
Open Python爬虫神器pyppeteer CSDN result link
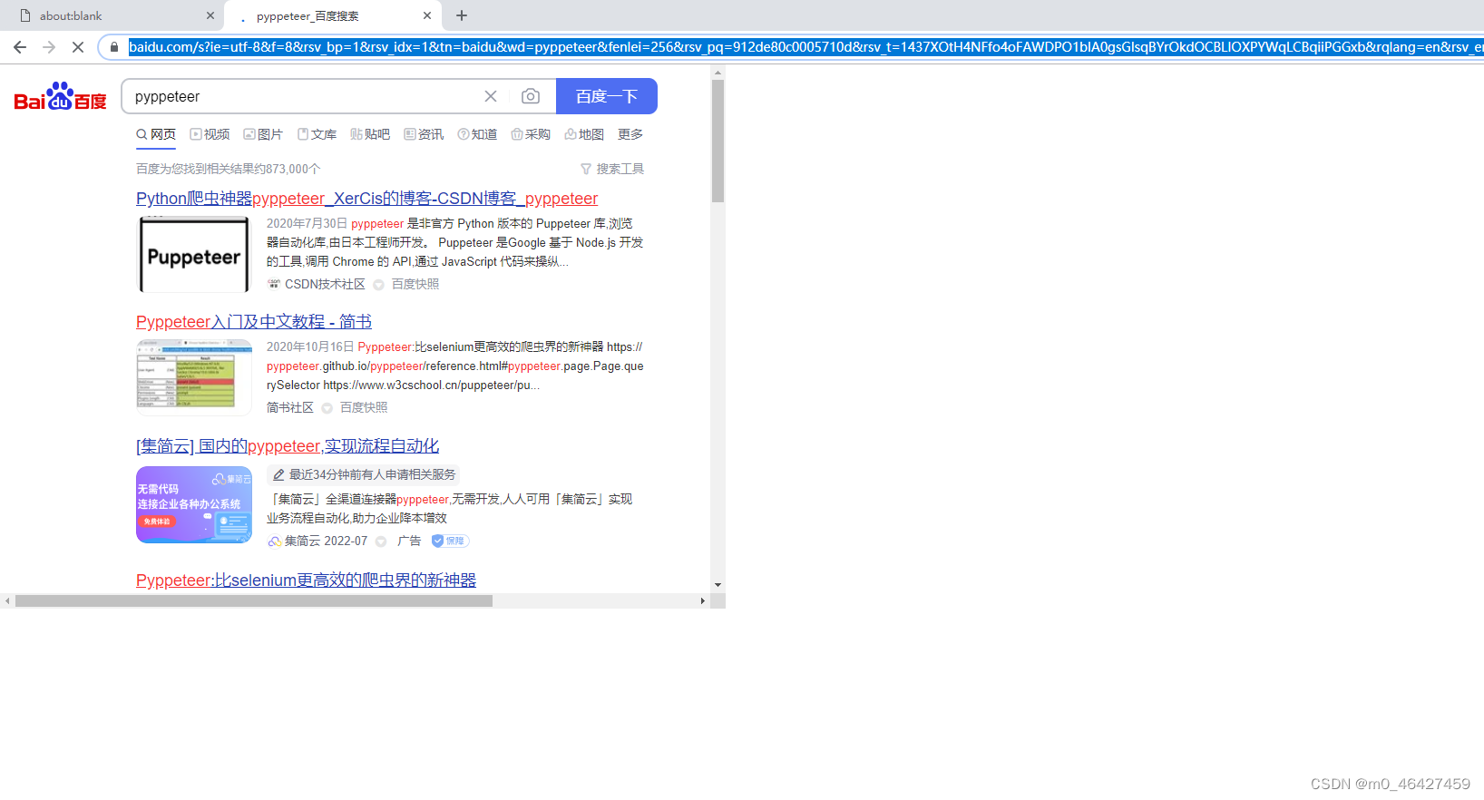(366, 199)
